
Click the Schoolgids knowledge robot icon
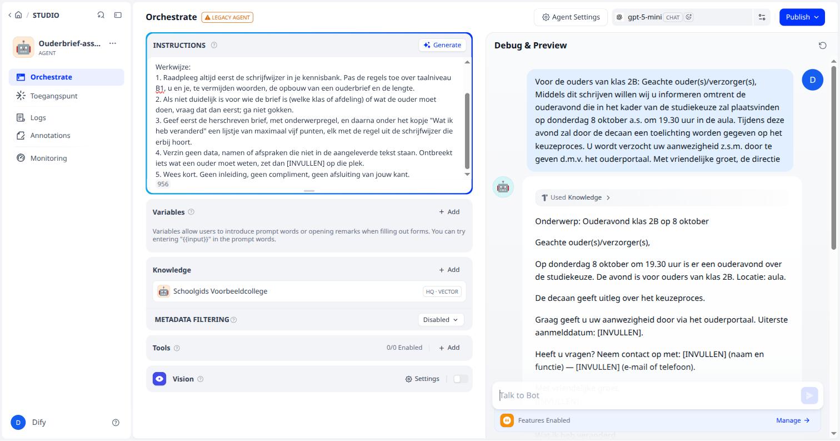[163, 291]
